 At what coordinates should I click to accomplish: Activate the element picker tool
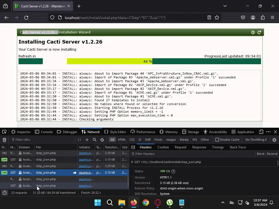click(4, 132)
